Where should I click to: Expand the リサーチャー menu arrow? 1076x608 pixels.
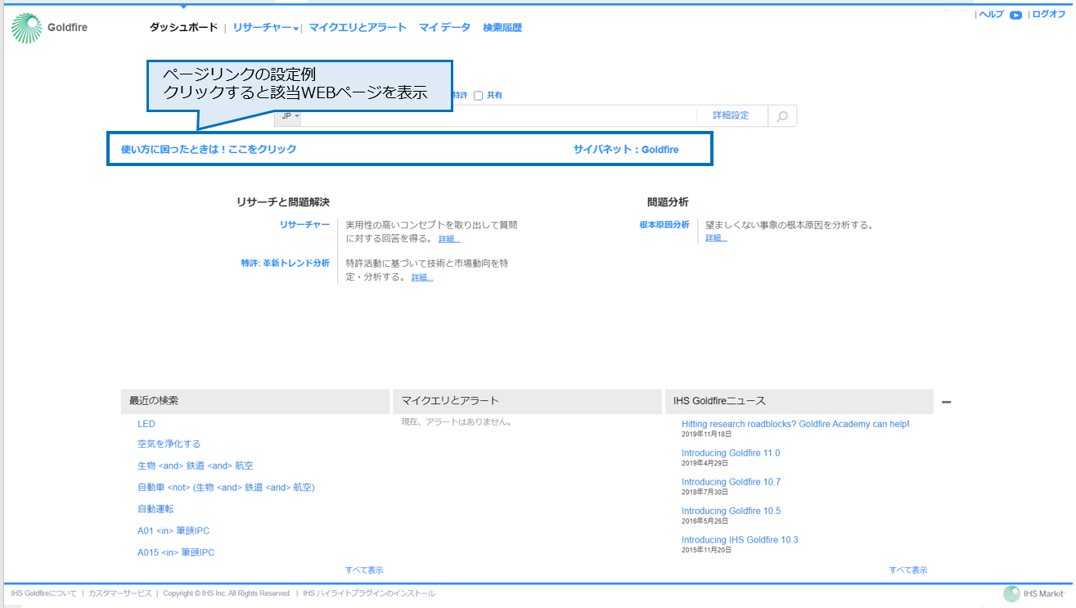pyautogui.click(x=296, y=29)
